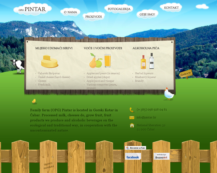Open the info@pintar.hr email link

(146, 117)
